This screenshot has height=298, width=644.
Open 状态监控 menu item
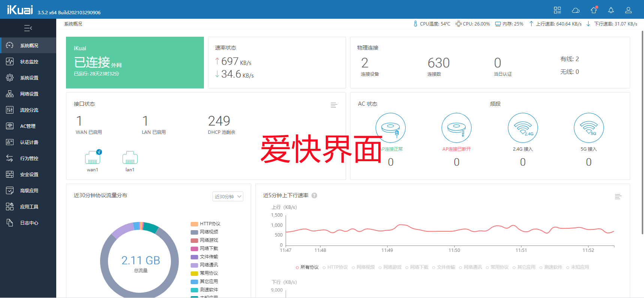(x=28, y=61)
